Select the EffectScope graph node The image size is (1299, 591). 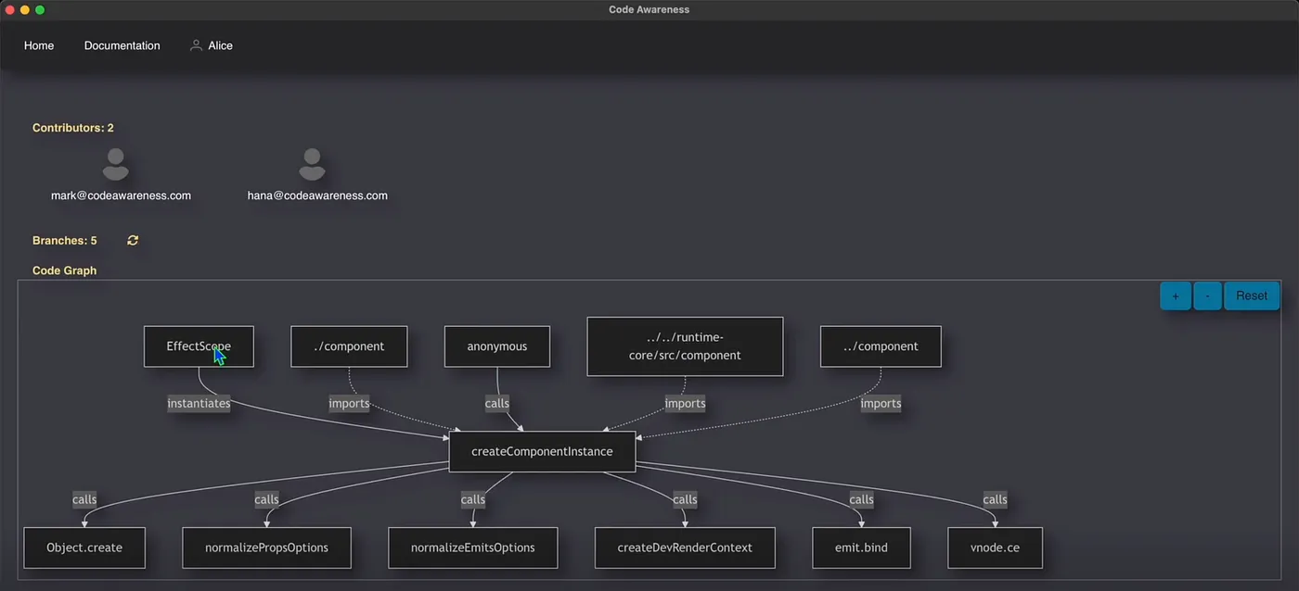point(199,346)
